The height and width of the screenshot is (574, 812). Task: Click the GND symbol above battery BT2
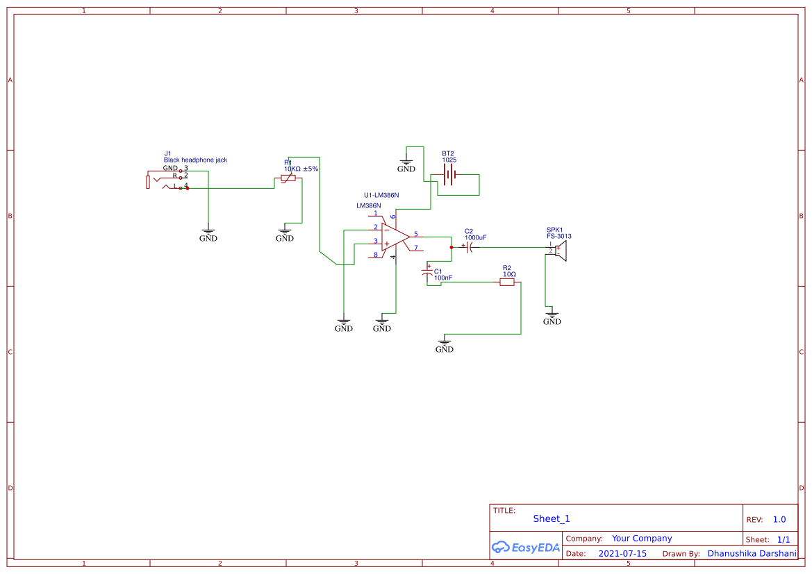pos(406,161)
